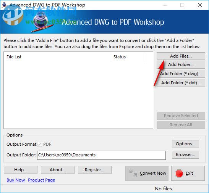Open the Add Folder... dialog
This screenshot has width=209, height=193.
coord(181,64)
